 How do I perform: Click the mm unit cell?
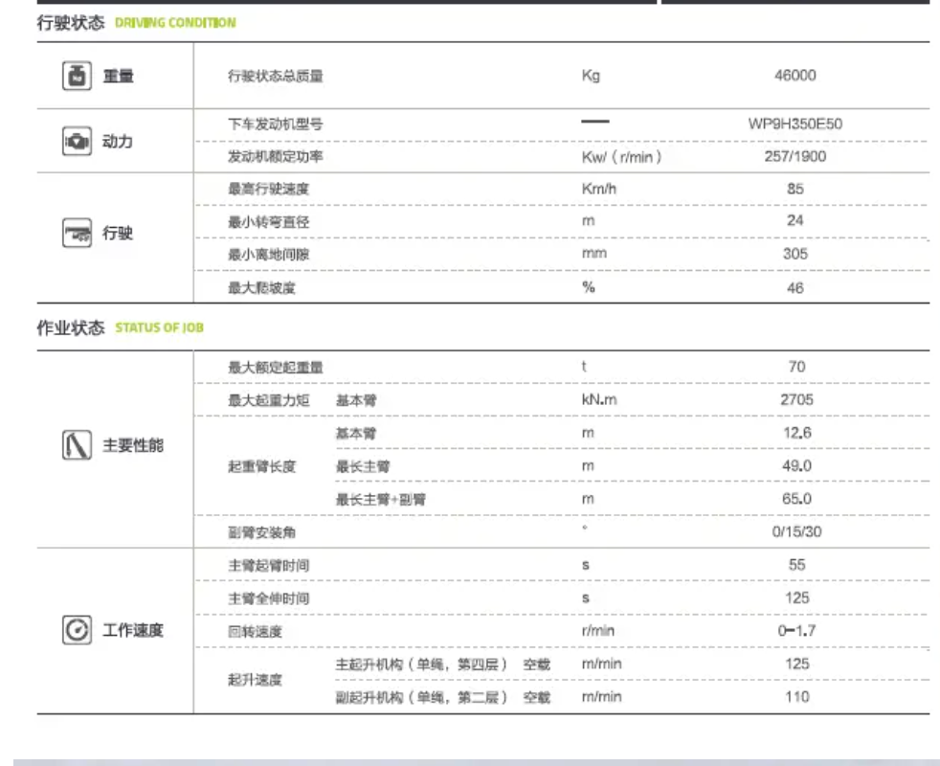coord(594,254)
